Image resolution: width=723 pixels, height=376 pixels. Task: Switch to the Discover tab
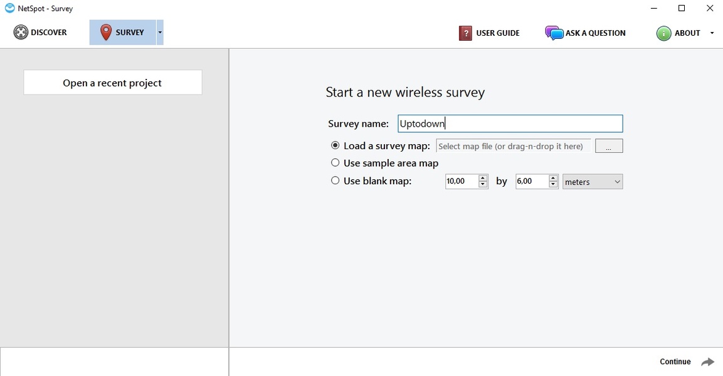coord(41,33)
